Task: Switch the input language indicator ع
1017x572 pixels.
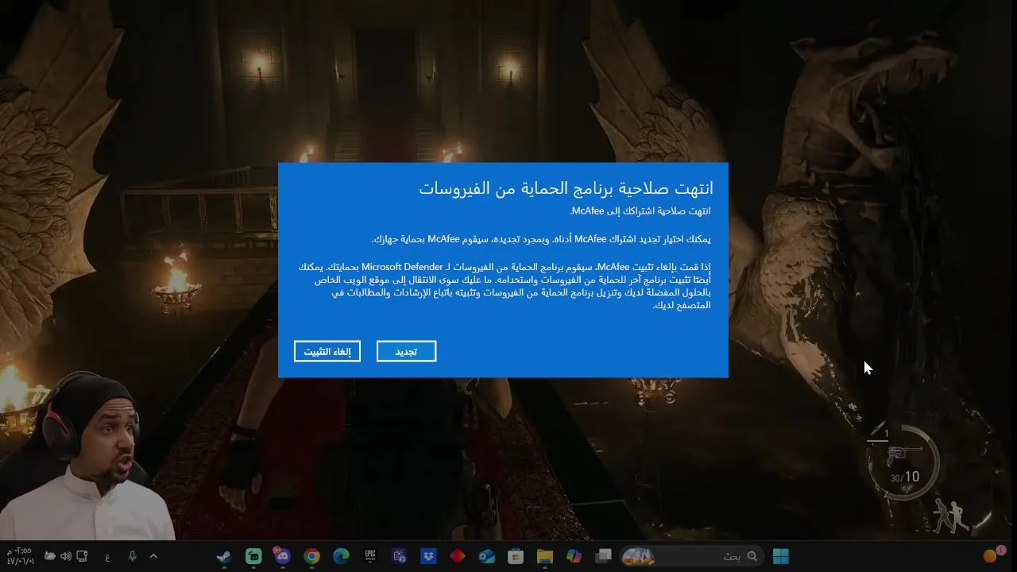Action: point(107,558)
